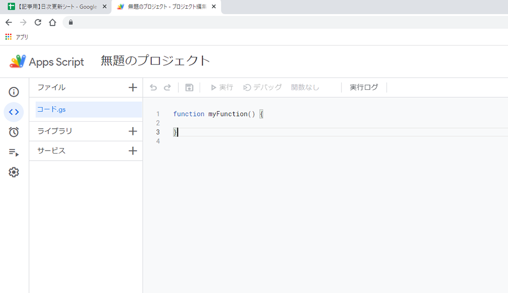Open Project Settings gear icon
Image resolution: width=508 pixels, height=293 pixels.
click(14, 172)
